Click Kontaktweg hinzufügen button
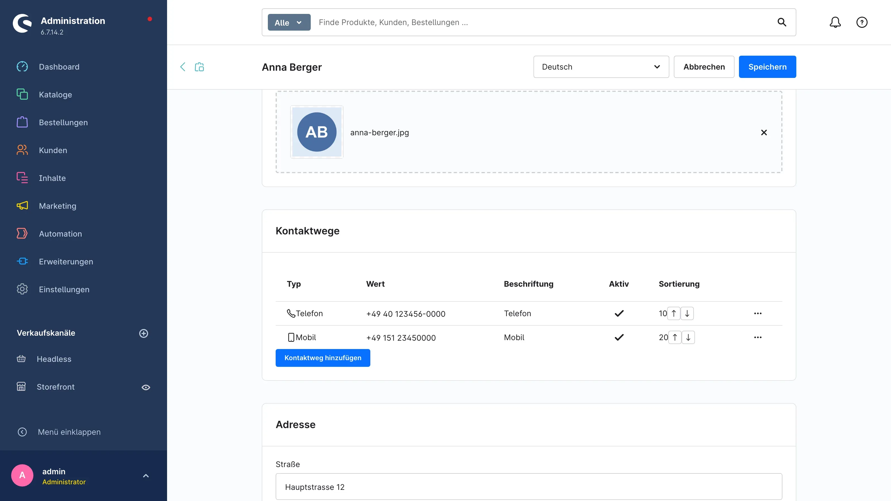 point(323,358)
